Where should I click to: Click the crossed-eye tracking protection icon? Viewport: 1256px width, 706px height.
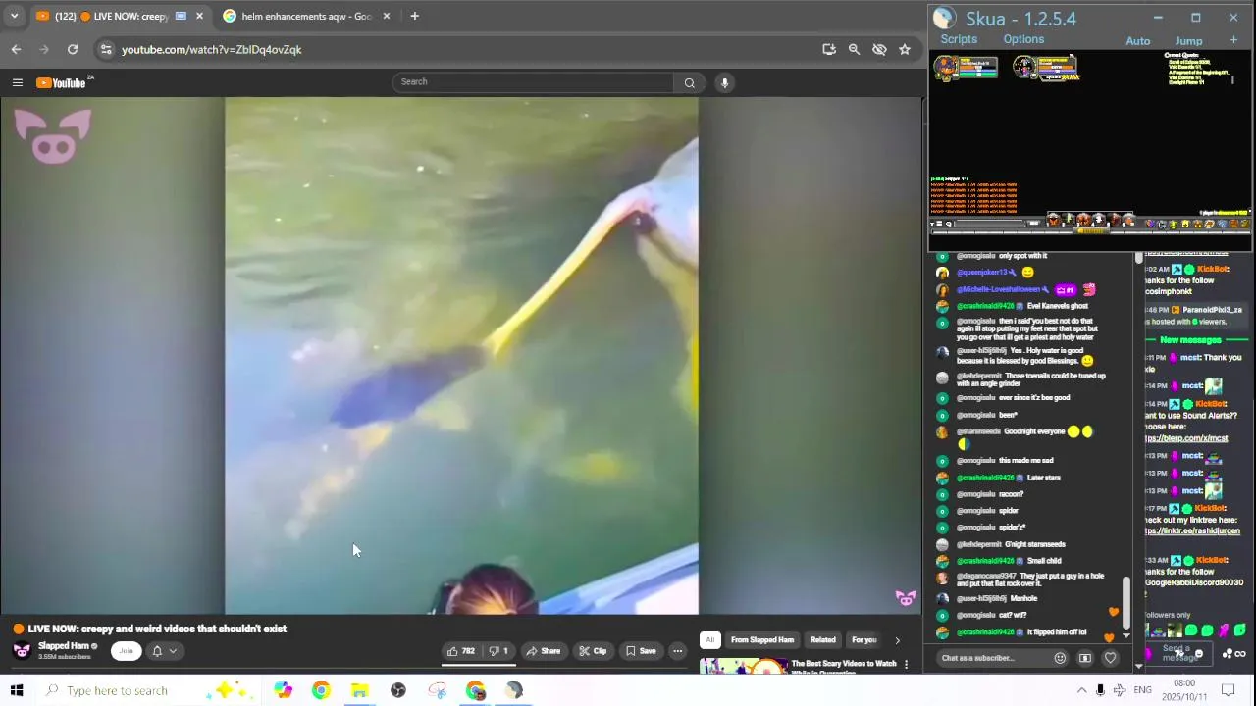879,49
